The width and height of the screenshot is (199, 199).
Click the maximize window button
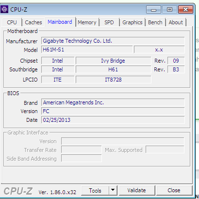click(x=169, y=10)
